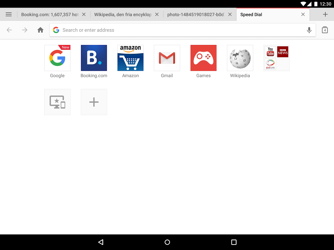This screenshot has height=250, width=334.
Task: Open the tab overview counter icon
Action: coord(325,30)
